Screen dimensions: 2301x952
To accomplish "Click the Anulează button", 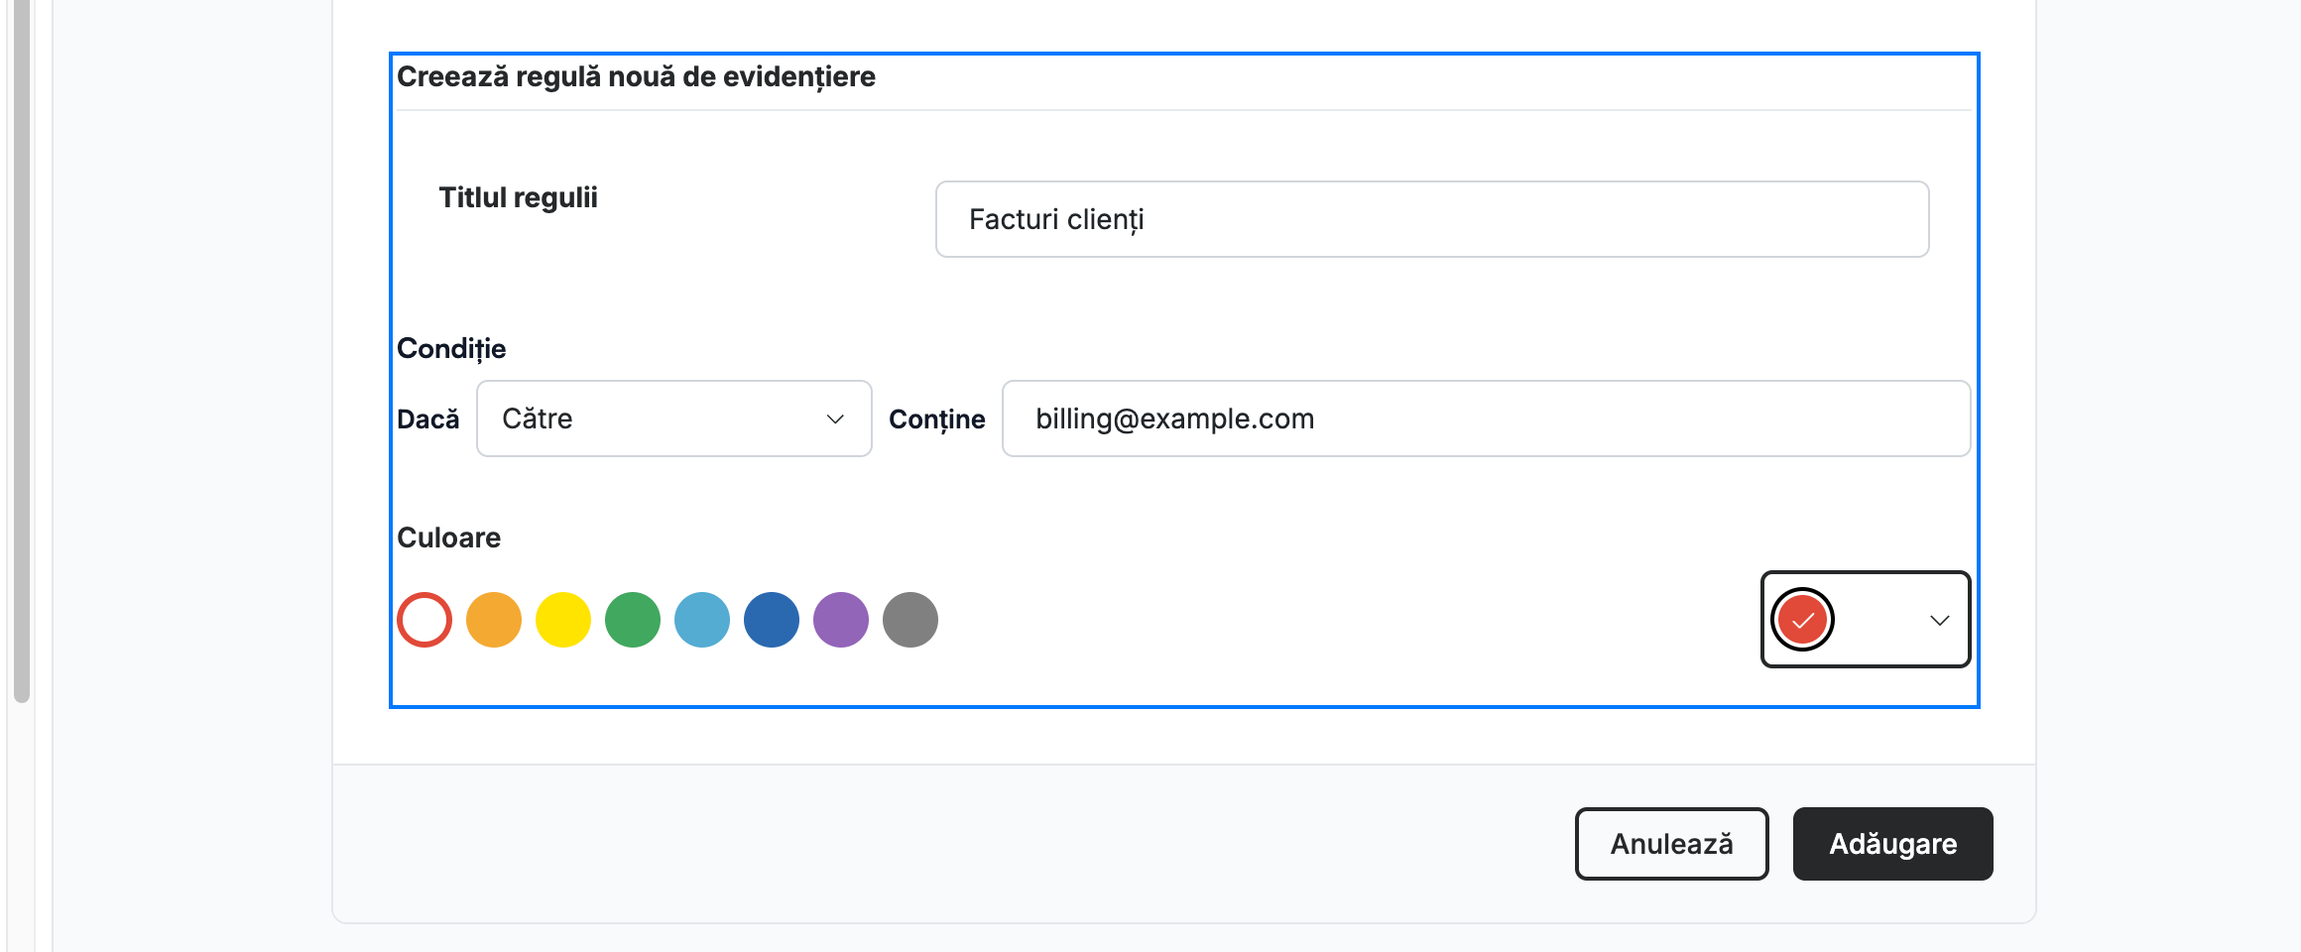I will click(1672, 844).
